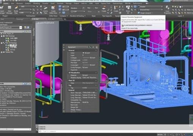Click Shadow display value in properties
The height and width of the screenshot is (136, 193).
[89, 78]
